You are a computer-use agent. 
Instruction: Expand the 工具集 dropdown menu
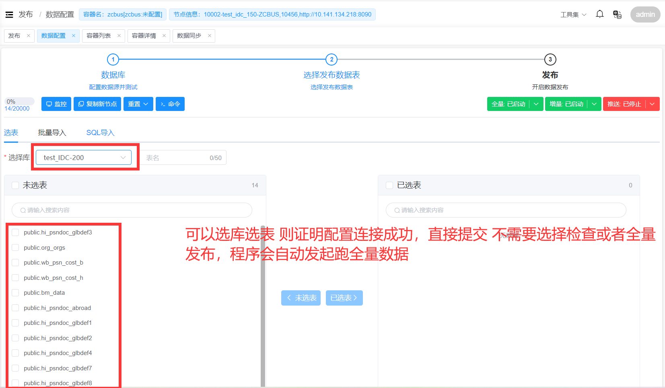pyautogui.click(x=573, y=15)
